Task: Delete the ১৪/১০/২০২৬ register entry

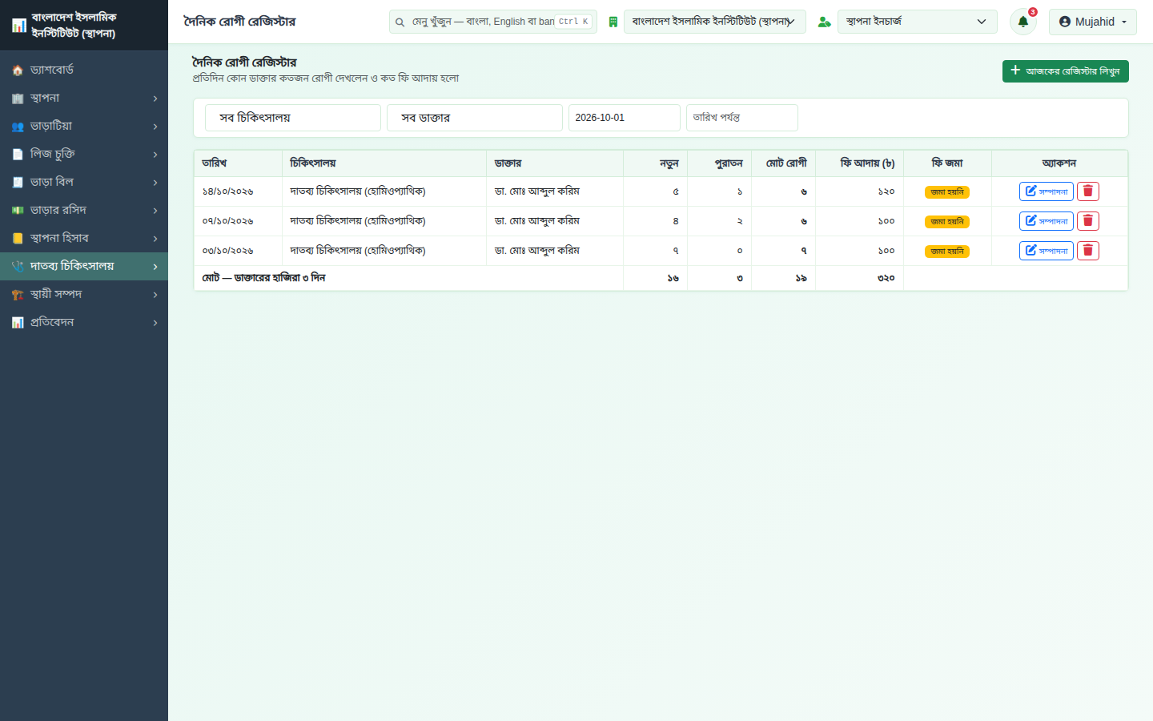Action: tap(1087, 191)
